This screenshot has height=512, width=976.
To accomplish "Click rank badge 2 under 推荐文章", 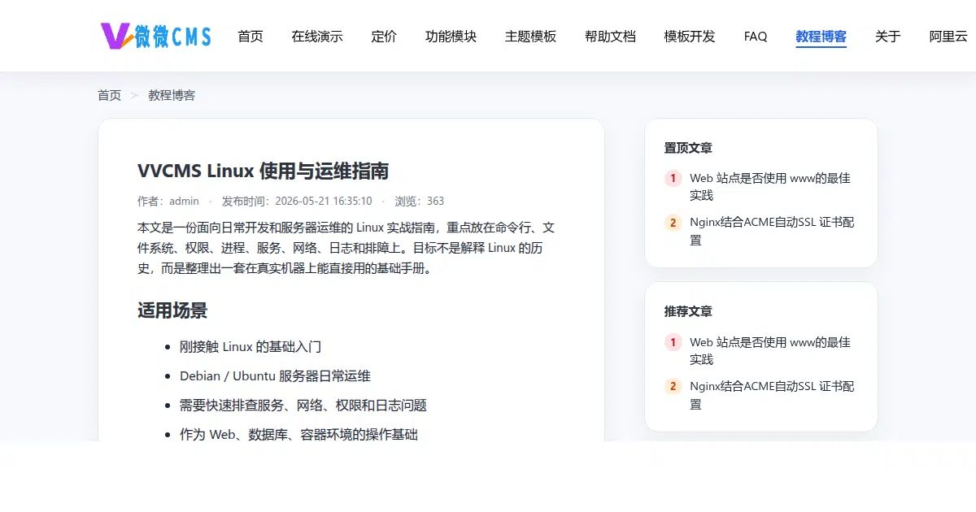I will [673, 387].
